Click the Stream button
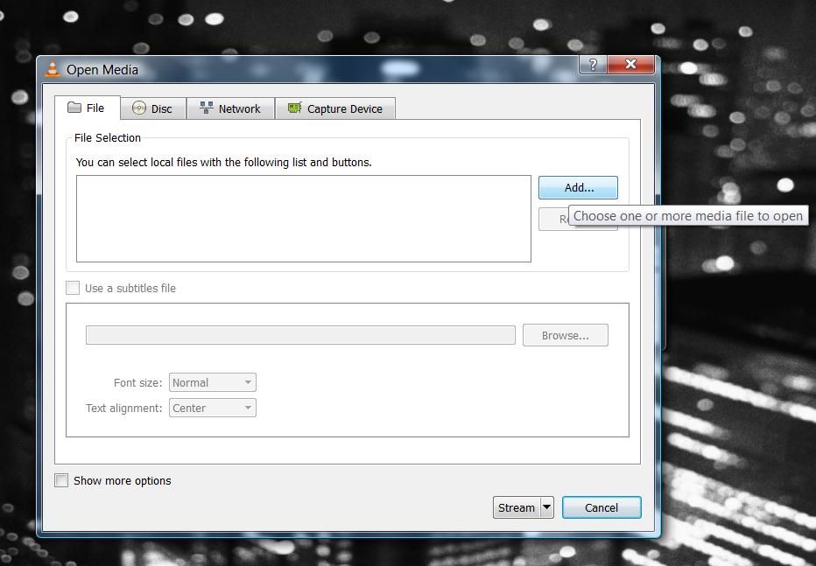Image resolution: width=816 pixels, height=566 pixels. (516, 507)
